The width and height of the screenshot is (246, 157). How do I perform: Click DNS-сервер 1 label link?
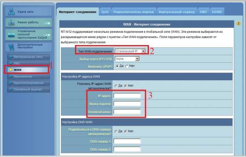tap(101, 141)
